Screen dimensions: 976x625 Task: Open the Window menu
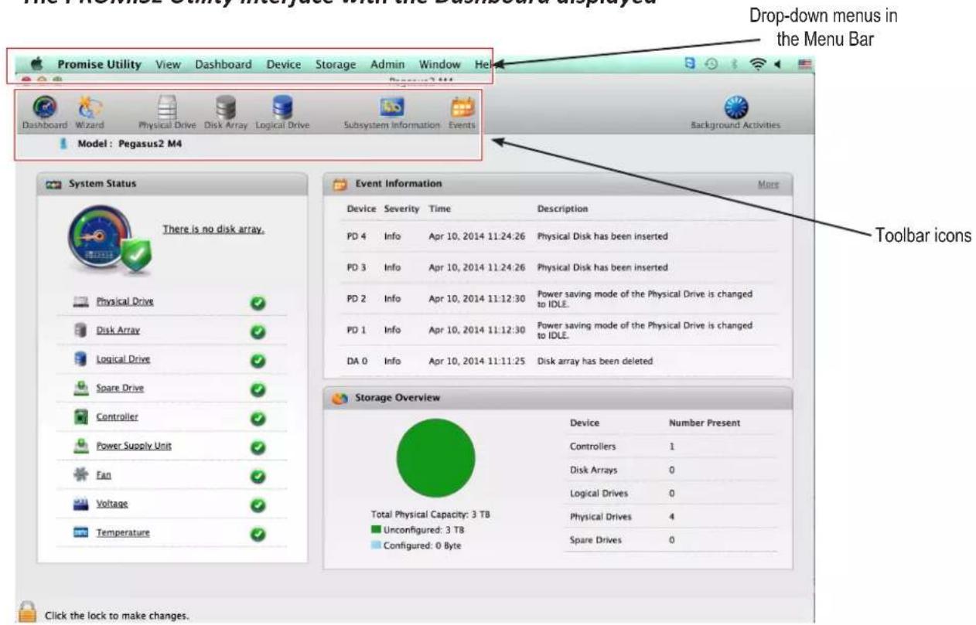click(x=439, y=65)
